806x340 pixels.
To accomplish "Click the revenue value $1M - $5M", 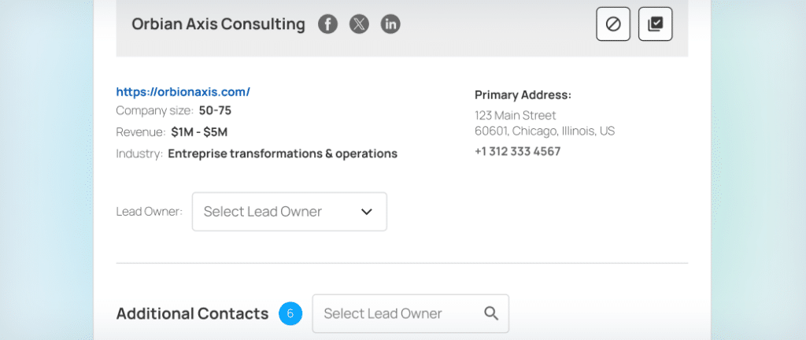I will coord(199,132).
